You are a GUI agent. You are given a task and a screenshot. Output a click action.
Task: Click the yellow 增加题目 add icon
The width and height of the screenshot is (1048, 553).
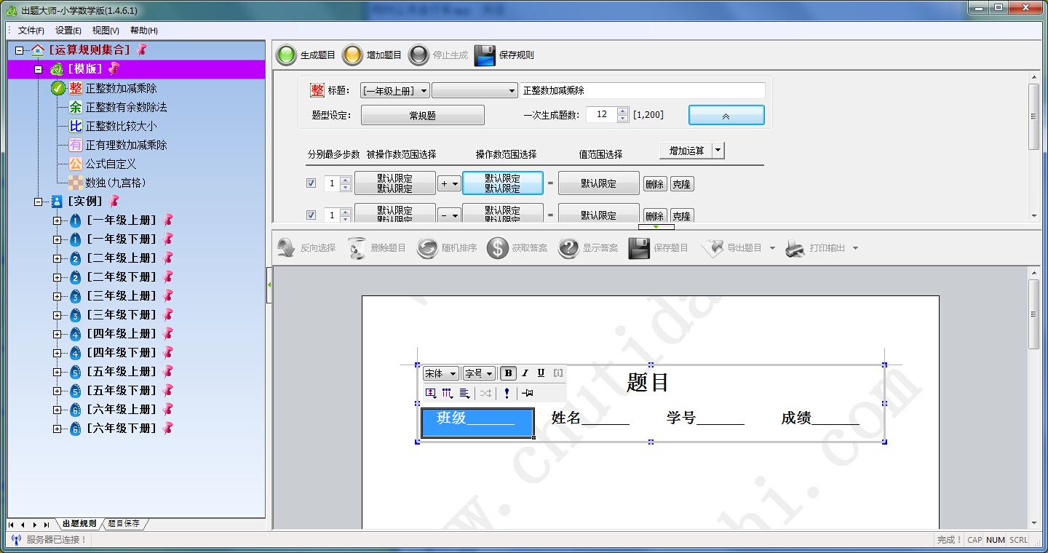coord(352,55)
